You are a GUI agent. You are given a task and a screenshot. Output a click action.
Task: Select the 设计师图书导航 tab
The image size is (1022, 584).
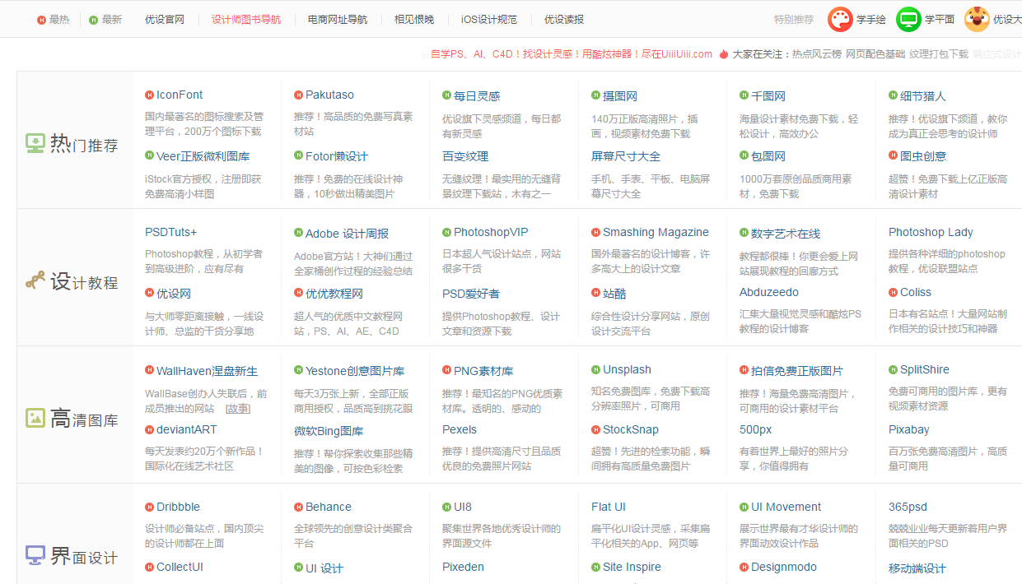click(246, 20)
